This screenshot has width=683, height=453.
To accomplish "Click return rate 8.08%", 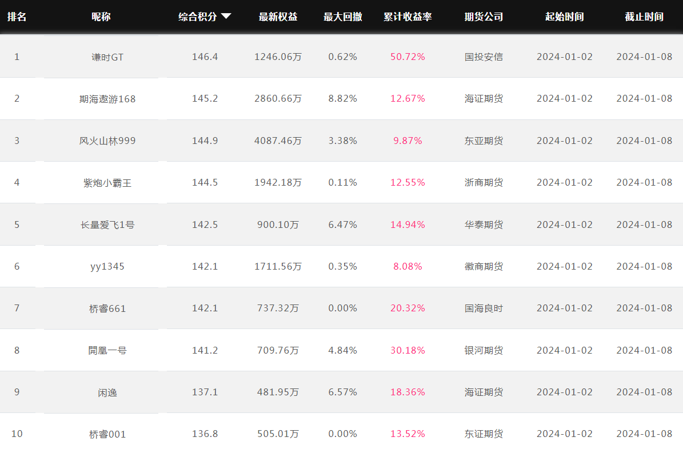I will [408, 266].
